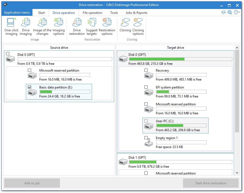Open the Jobs & Reports tab
Viewport: 244px width, 193px height.
[136, 13]
